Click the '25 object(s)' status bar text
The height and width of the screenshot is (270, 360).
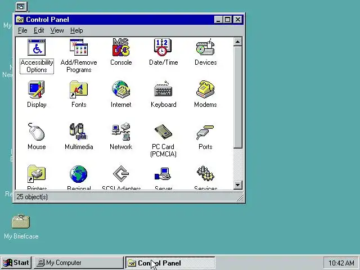[32, 197]
